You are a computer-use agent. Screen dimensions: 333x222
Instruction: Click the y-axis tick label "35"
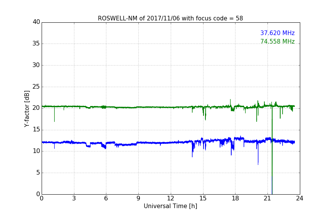(x=36, y=43)
